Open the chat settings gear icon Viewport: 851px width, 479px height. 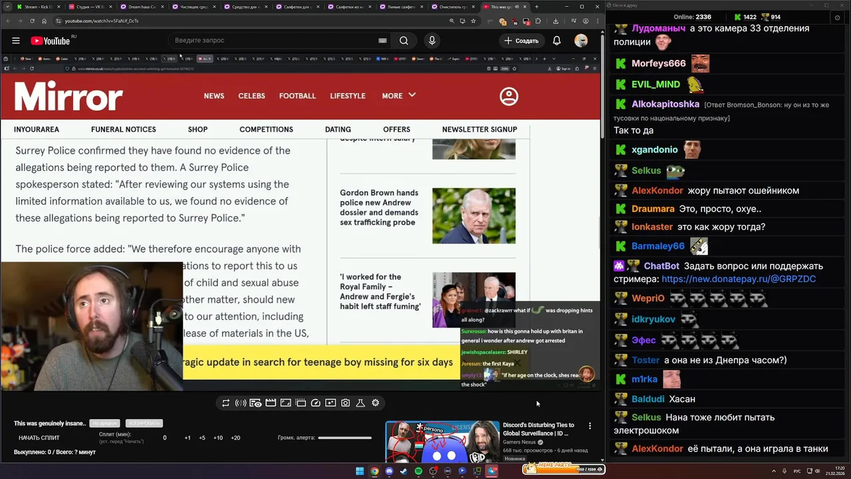[837, 17]
